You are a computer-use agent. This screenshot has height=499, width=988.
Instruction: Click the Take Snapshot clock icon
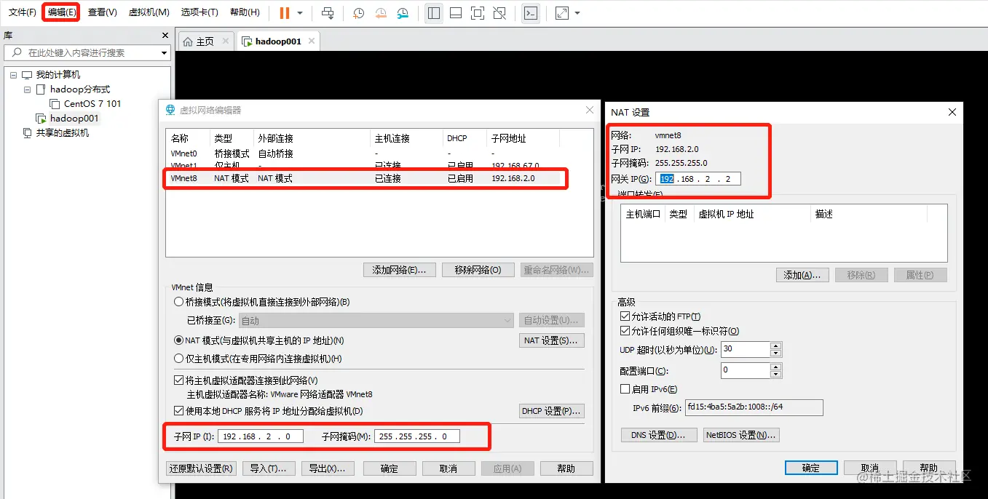(x=358, y=13)
